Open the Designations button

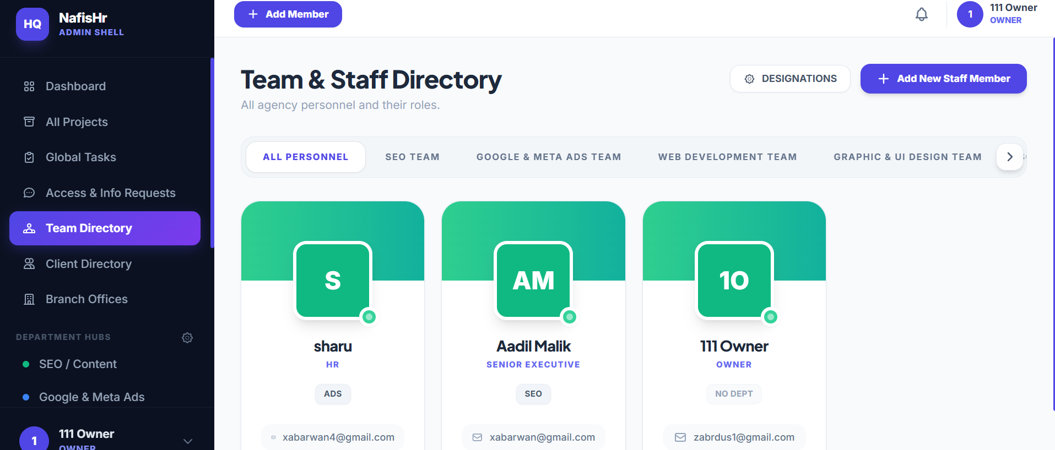pyautogui.click(x=790, y=79)
